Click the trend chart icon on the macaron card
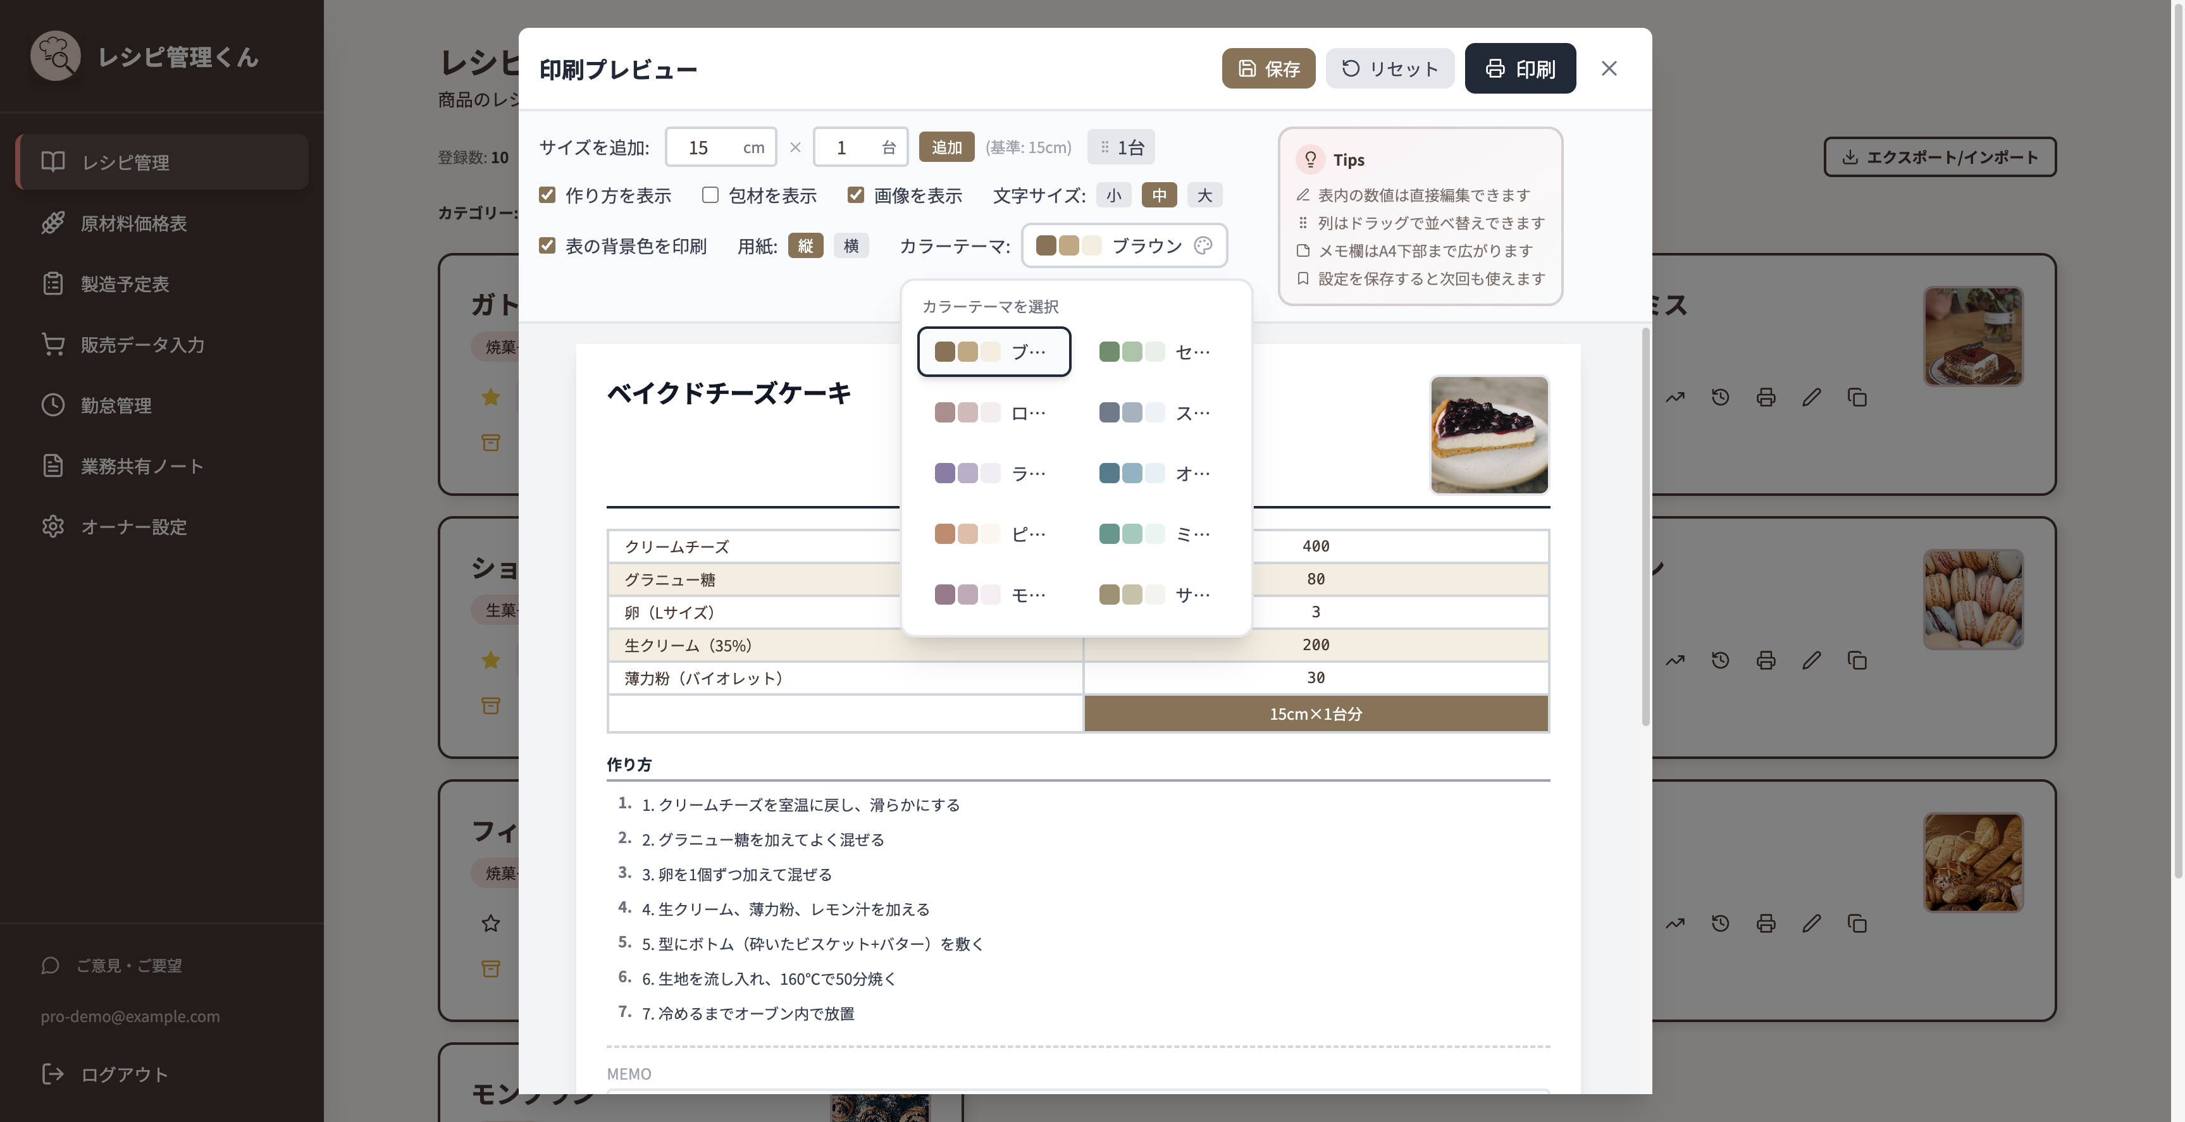This screenshot has width=2185, height=1122. 1674,660
